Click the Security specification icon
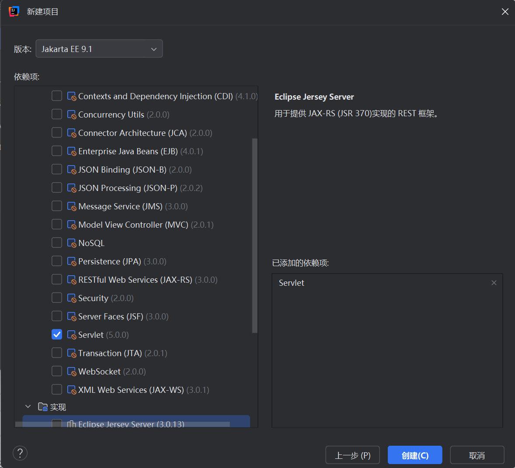This screenshot has width=515, height=468. coord(72,298)
